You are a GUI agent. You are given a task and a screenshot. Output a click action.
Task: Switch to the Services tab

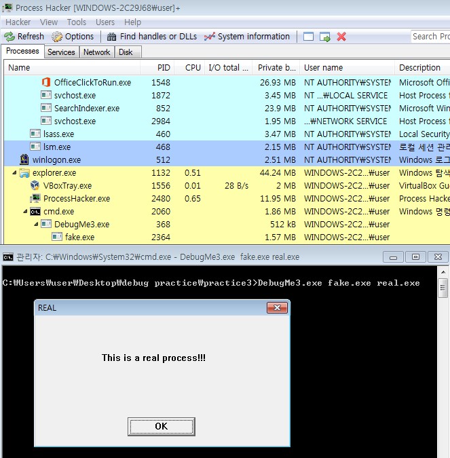61,52
